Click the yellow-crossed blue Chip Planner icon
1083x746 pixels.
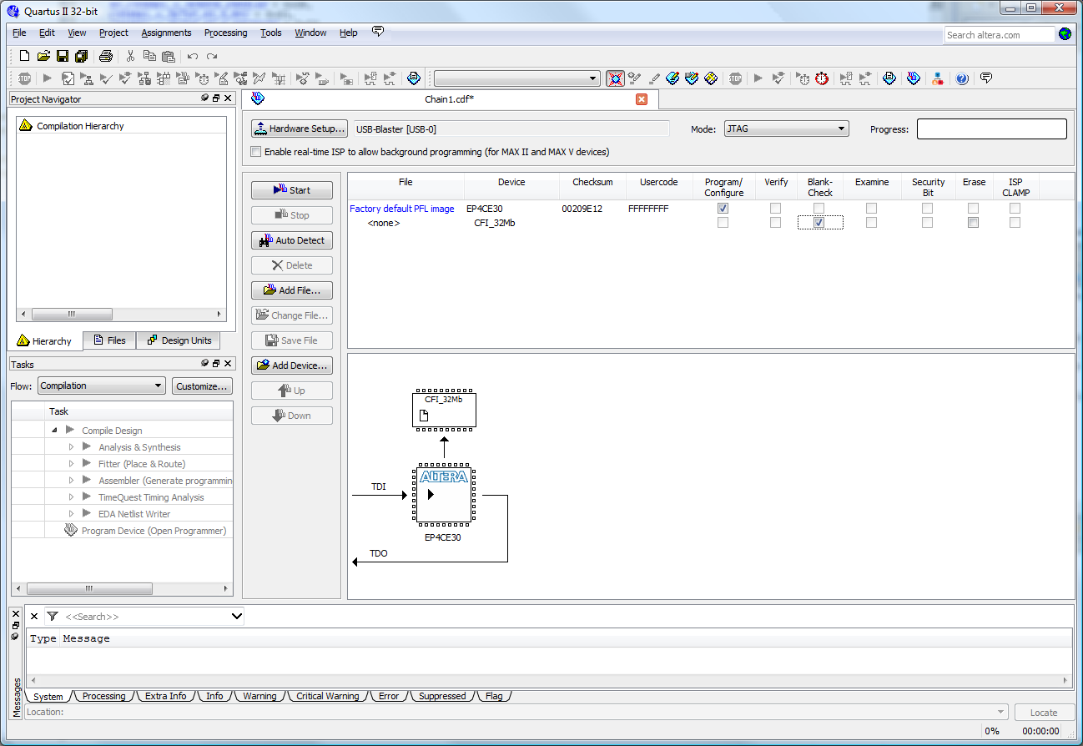(x=711, y=78)
